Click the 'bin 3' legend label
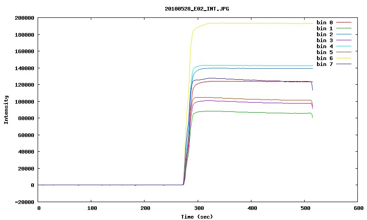This screenshot has width=367, height=220. (325, 40)
